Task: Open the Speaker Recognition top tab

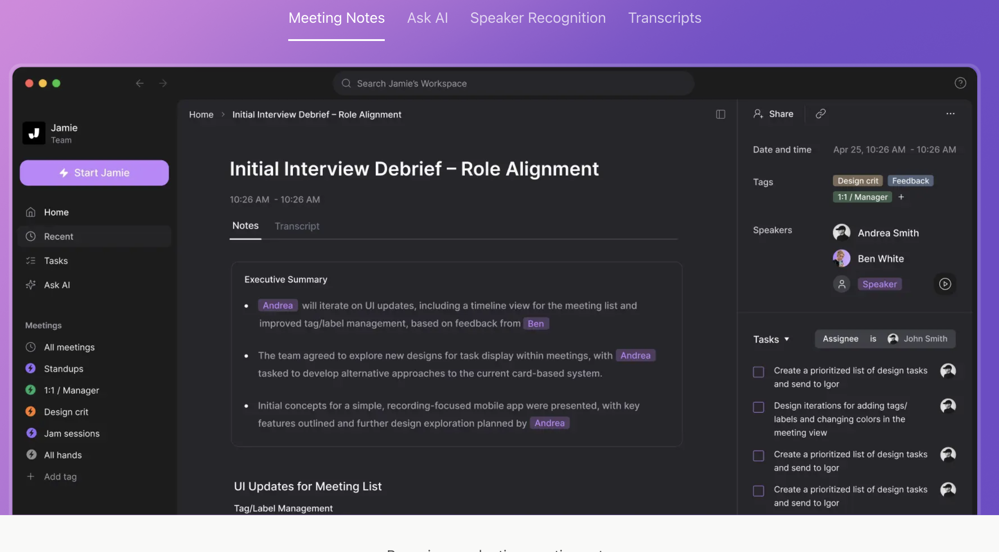Action: [x=538, y=18]
